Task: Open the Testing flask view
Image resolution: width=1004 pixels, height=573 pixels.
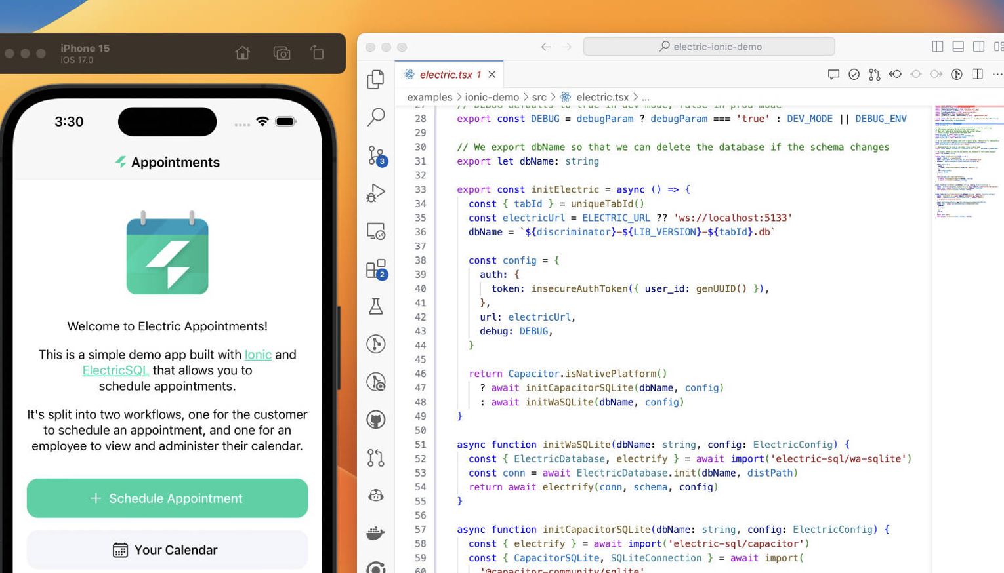Action: pyautogui.click(x=376, y=306)
